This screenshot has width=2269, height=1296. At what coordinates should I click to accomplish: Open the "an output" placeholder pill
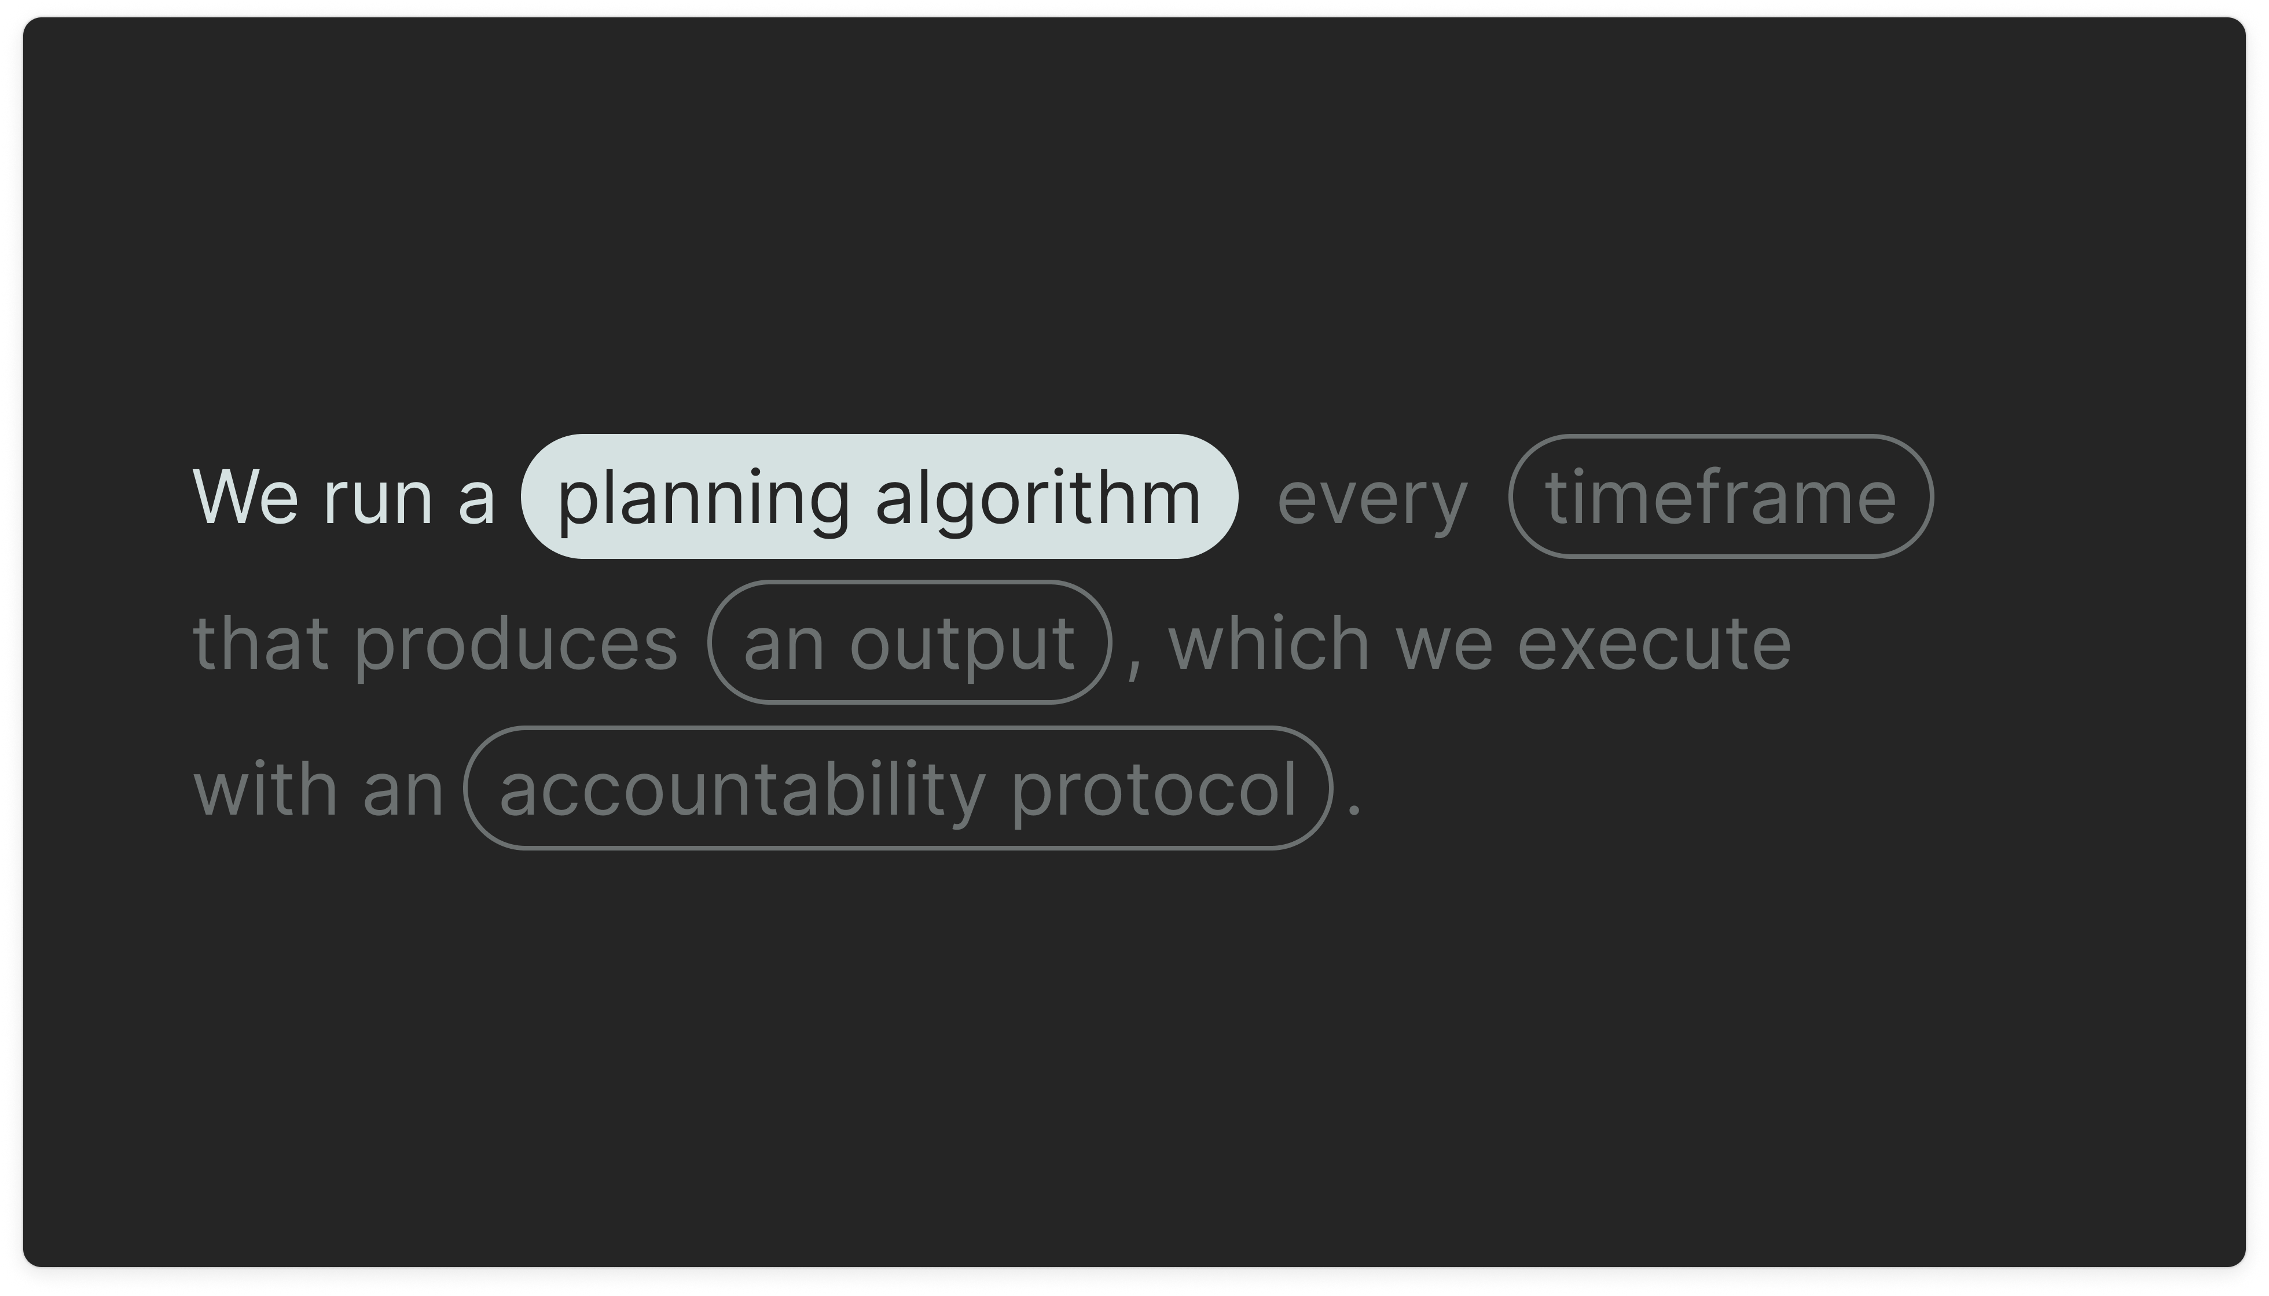[x=909, y=643]
